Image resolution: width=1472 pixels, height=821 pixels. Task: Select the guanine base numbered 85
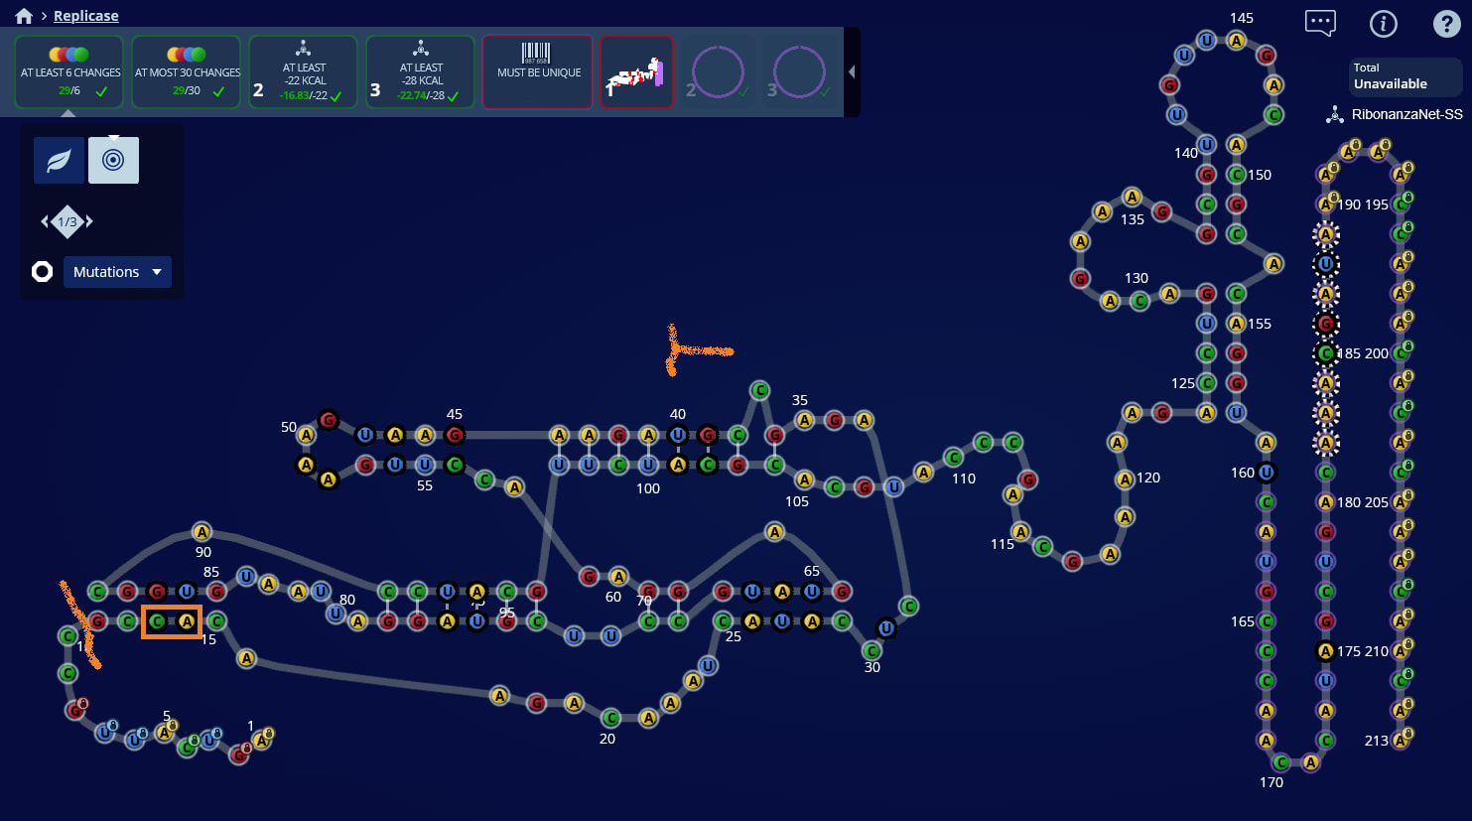coord(216,592)
